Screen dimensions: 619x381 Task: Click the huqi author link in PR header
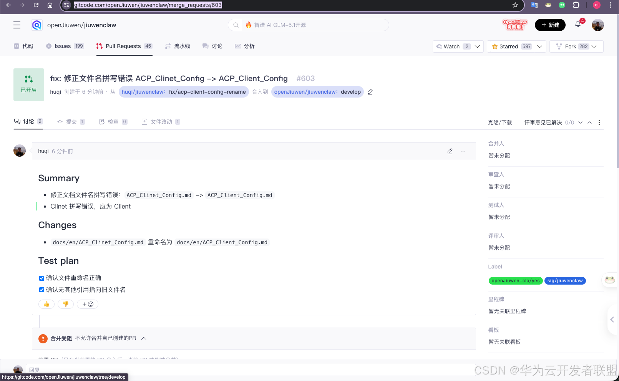(x=55, y=92)
